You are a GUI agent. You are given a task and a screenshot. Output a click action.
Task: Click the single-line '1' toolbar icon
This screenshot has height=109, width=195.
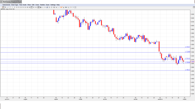(x=43, y=7)
